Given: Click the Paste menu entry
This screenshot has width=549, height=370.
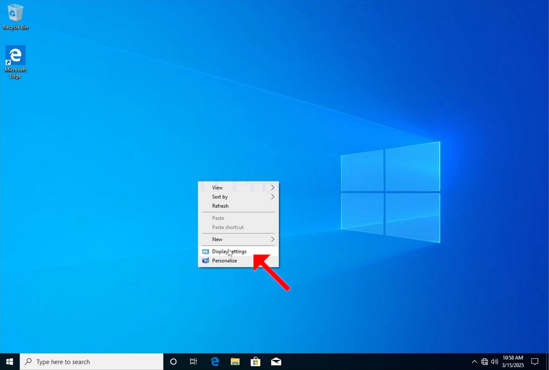Looking at the screenshot, I should click(x=239, y=218).
